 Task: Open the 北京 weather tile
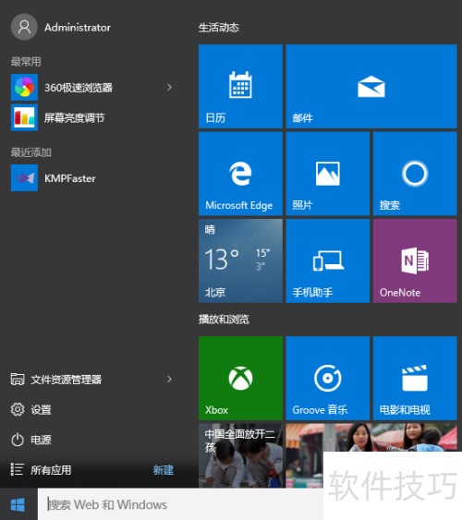point(240,260)
